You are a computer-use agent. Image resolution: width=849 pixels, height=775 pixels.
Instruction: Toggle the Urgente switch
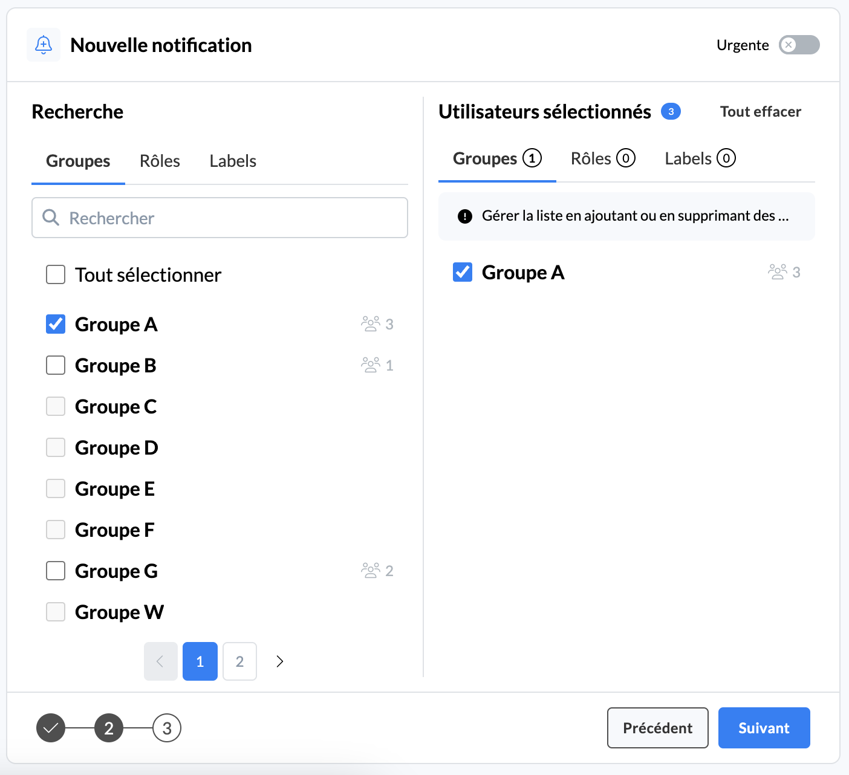point(799,45)
